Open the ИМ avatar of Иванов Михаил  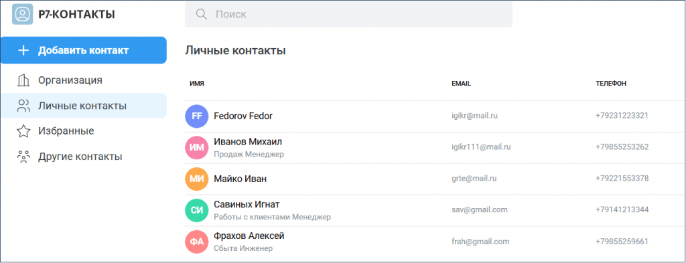tap(196, 148)
